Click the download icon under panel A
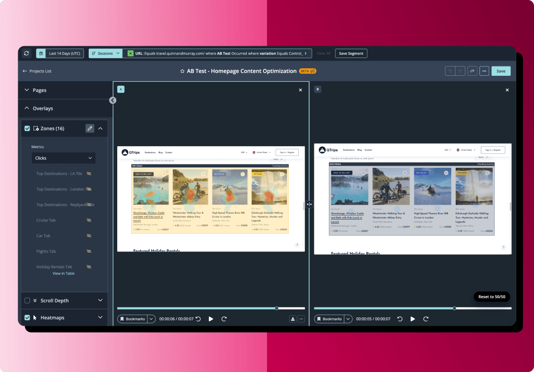Viewport: 534px width, 372px height. (x=293, y=319)
